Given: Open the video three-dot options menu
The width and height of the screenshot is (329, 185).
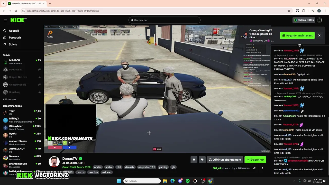Looking at the screenshot, I should click(262, 168).
